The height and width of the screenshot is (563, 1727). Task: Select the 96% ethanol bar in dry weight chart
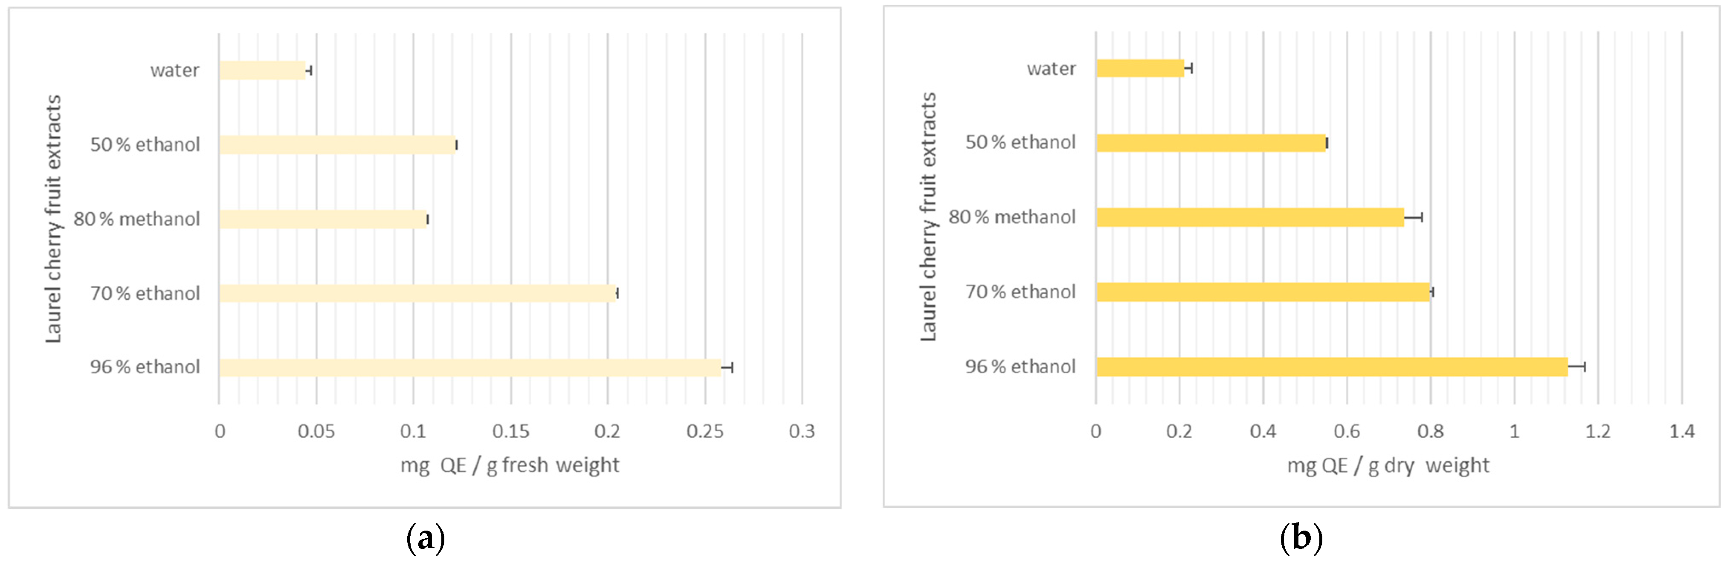[x=1331, y=367]
